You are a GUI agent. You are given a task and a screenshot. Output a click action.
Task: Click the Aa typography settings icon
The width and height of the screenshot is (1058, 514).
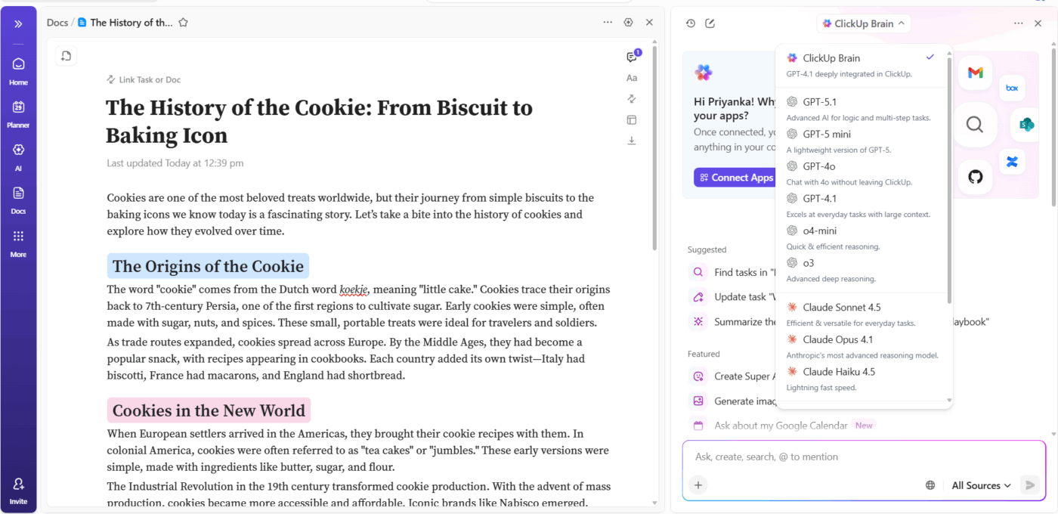click(x=632, y=78)
